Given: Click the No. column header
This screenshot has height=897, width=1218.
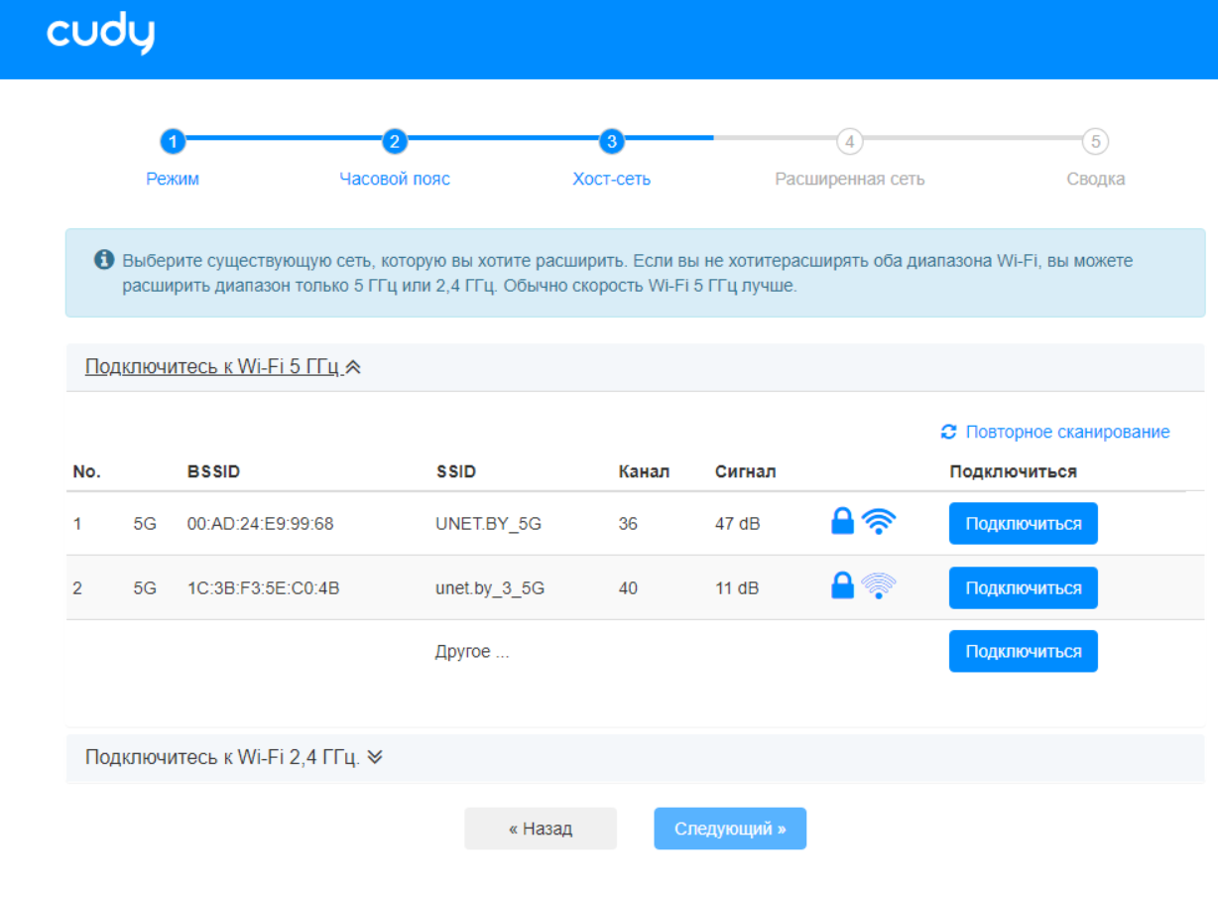Looking at the screenshot, I should tap(87, 472).
